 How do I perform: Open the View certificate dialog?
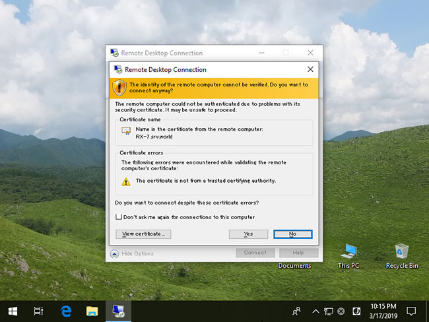[x=143, y=234]
